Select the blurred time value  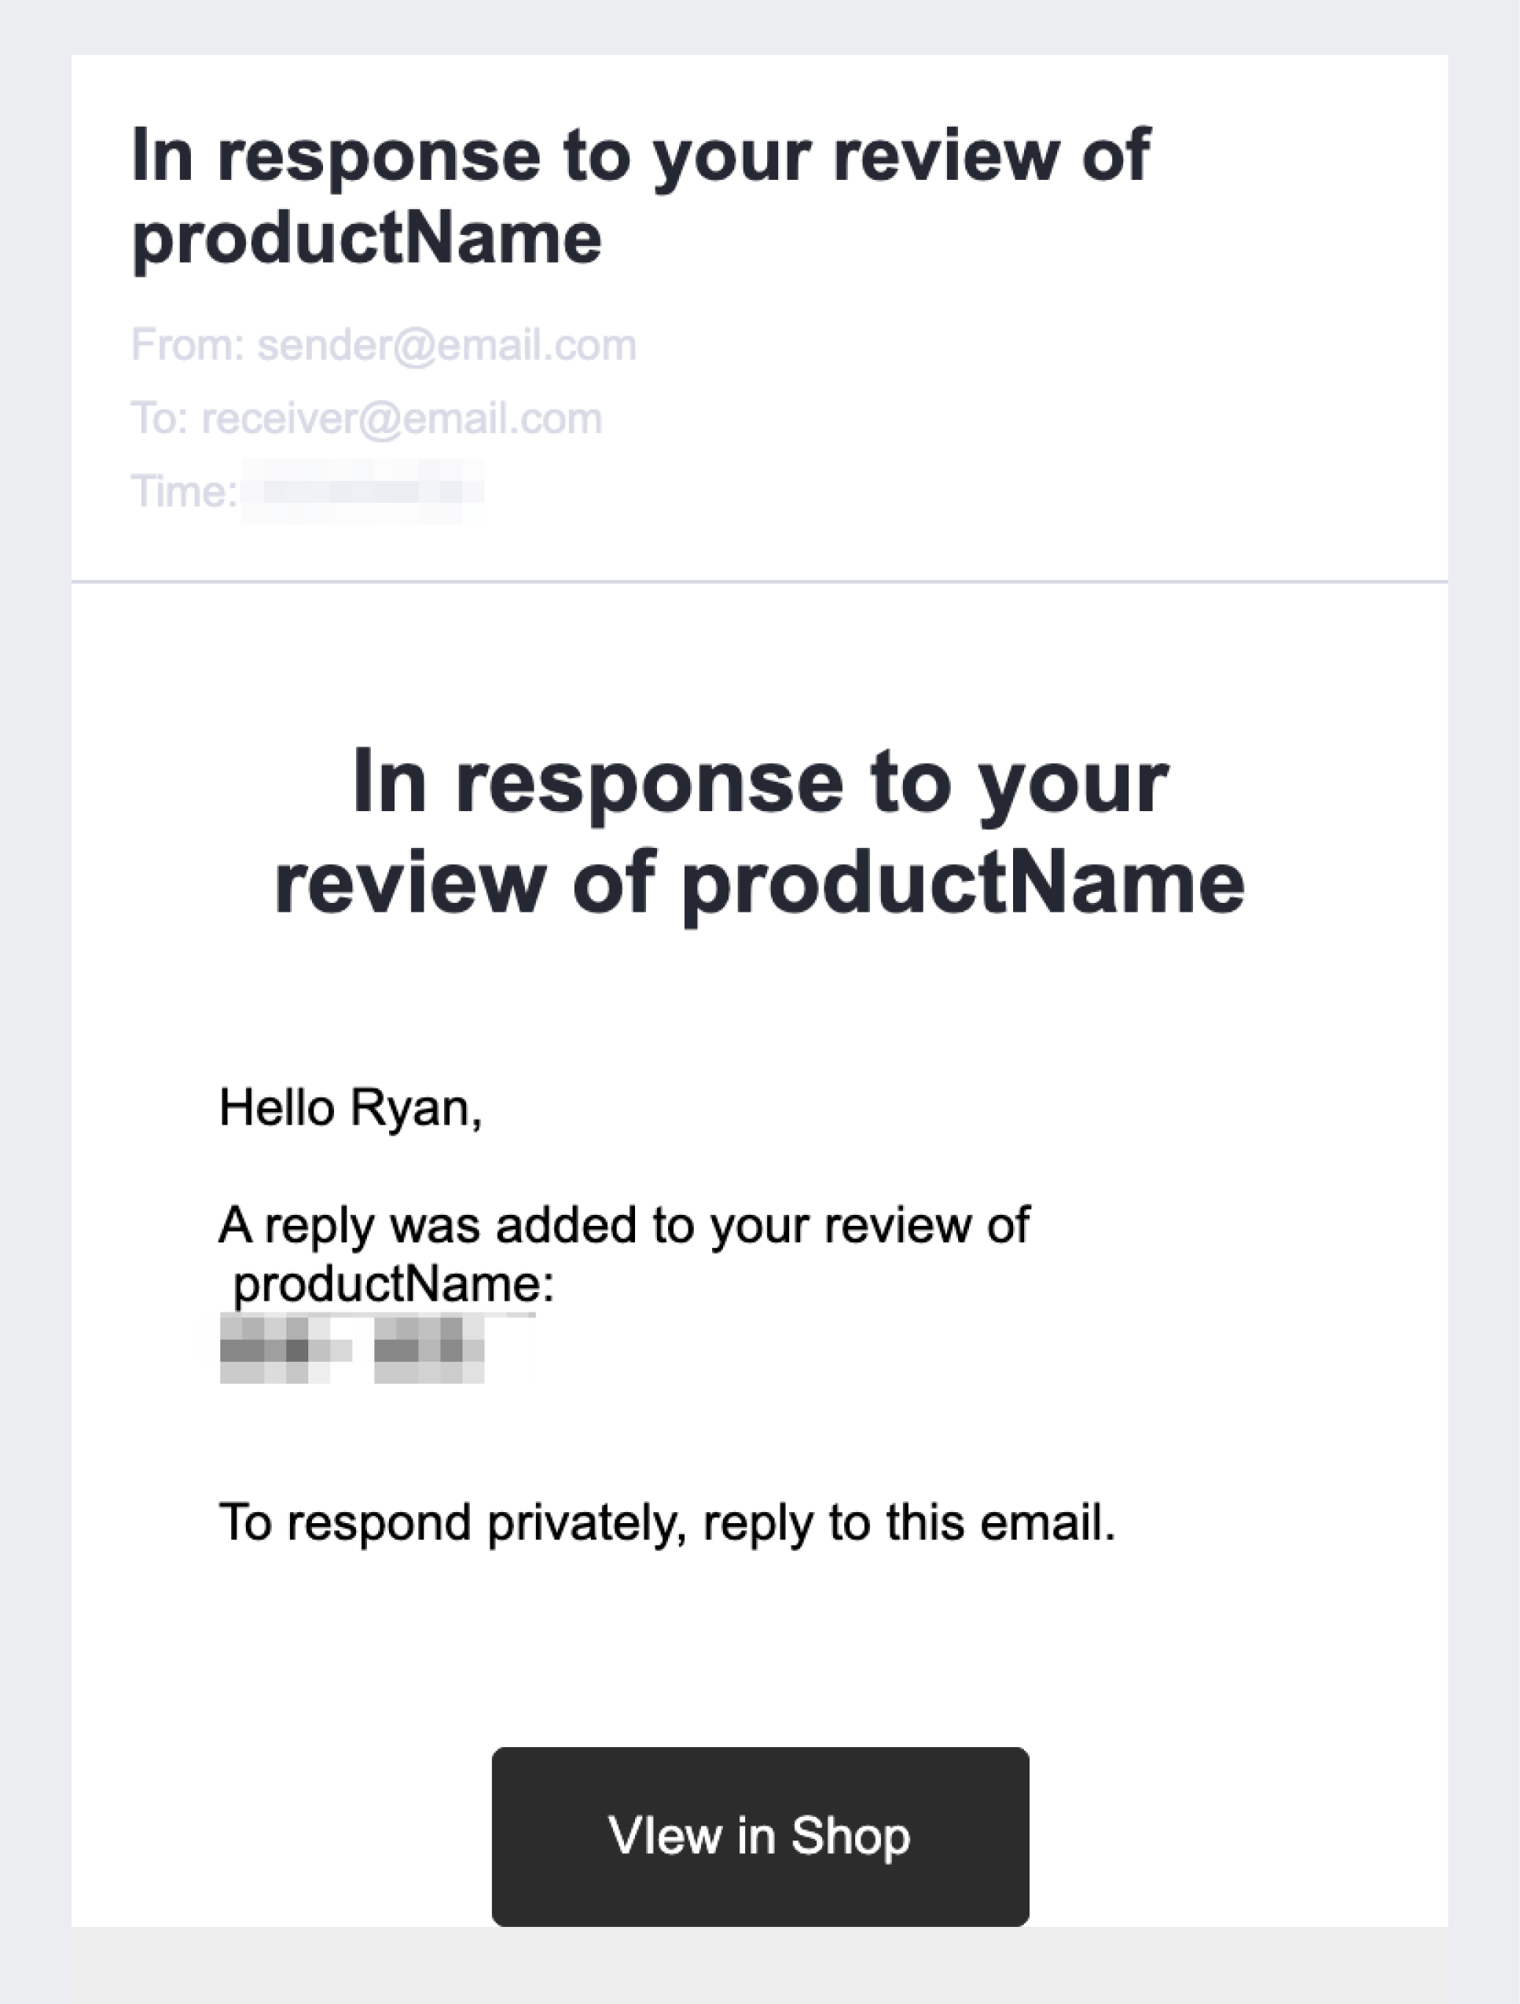(x=362, y=492)
